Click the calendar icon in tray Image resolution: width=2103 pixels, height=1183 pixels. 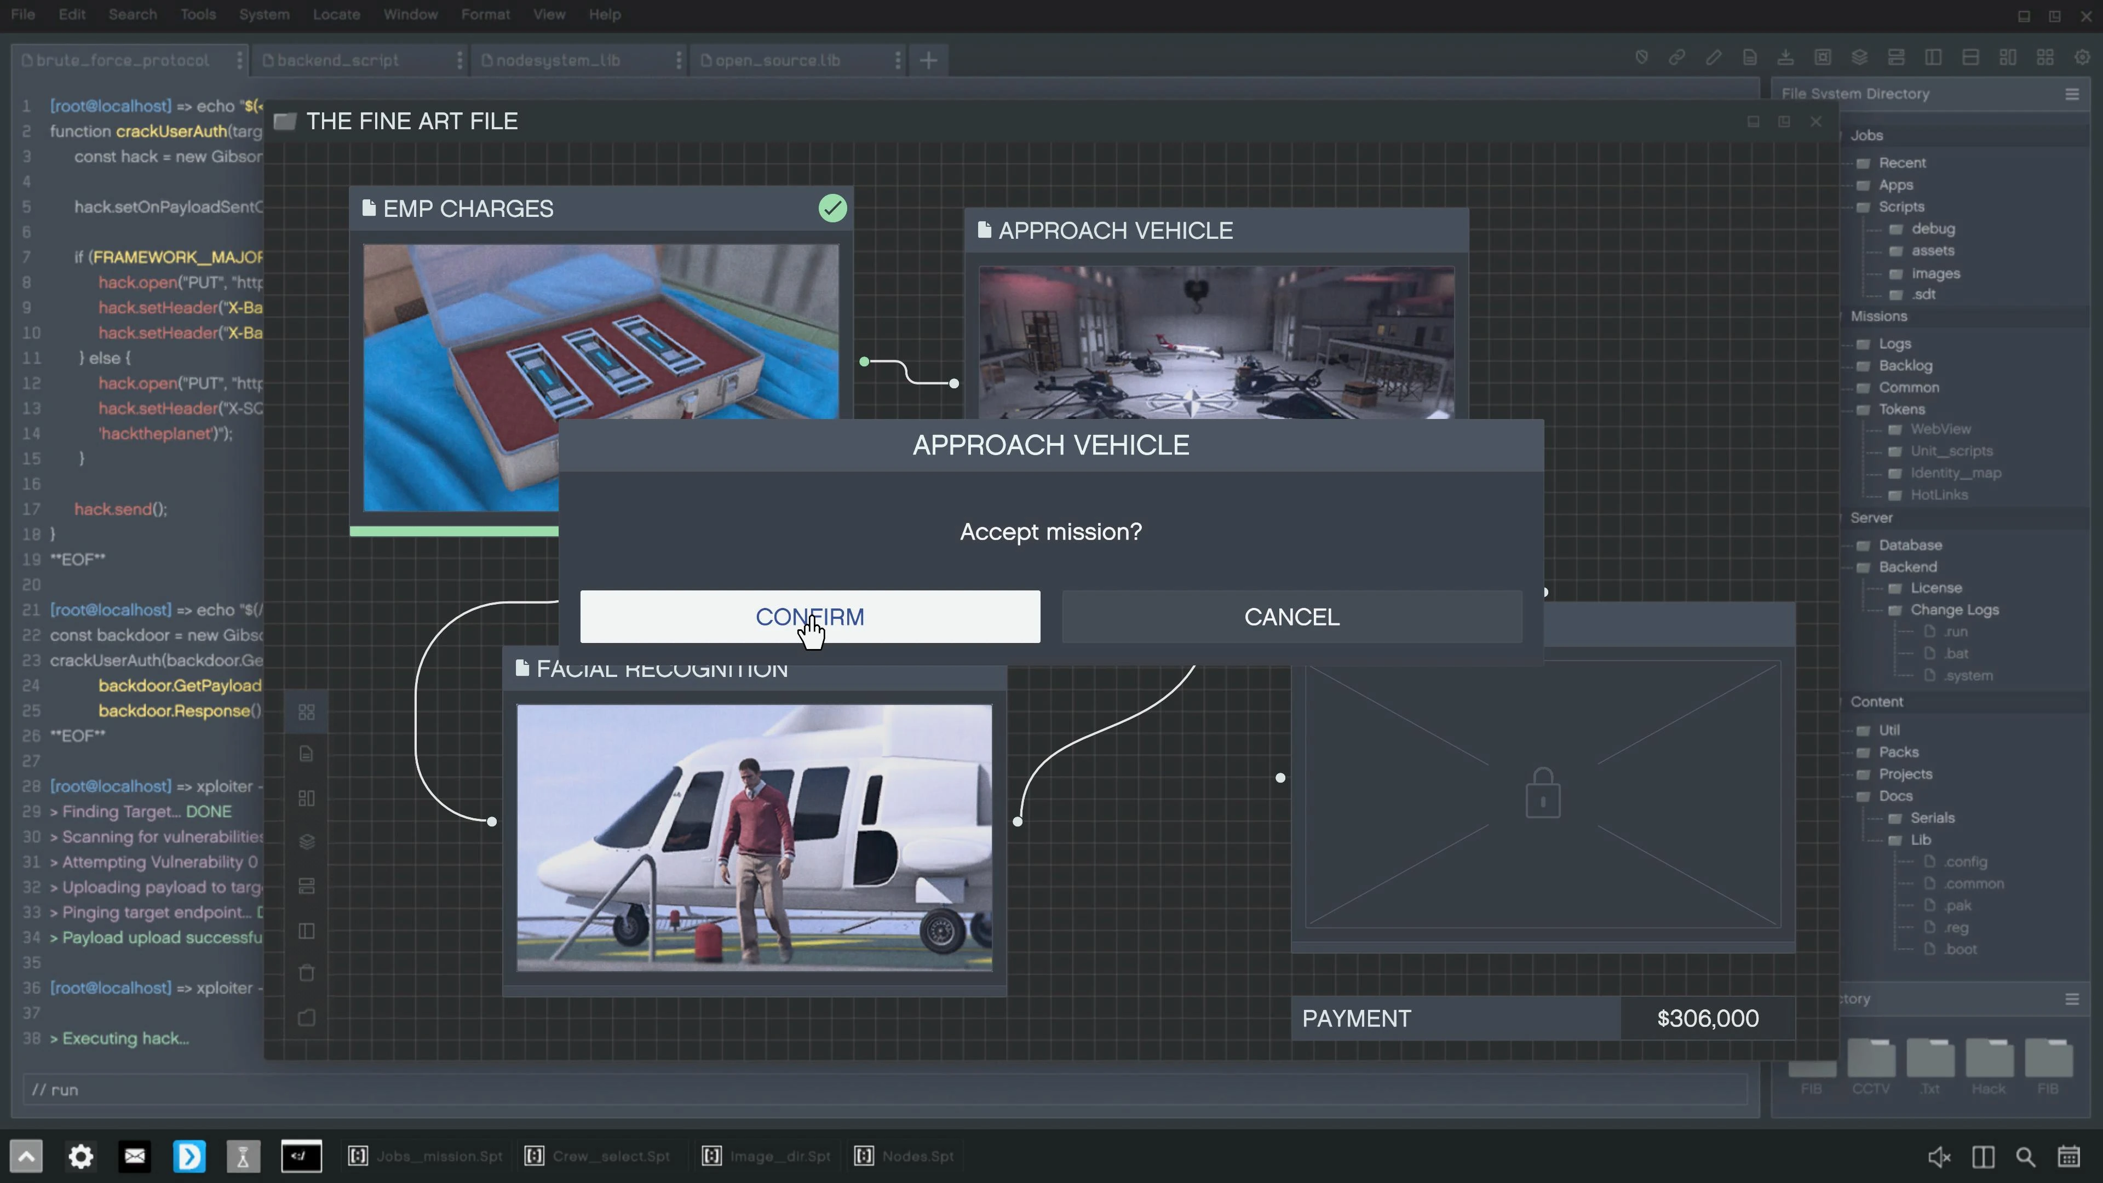(2068, 1156)
